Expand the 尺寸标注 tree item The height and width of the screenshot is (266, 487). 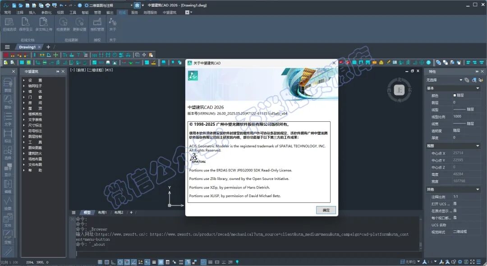(x=24, y=125)
